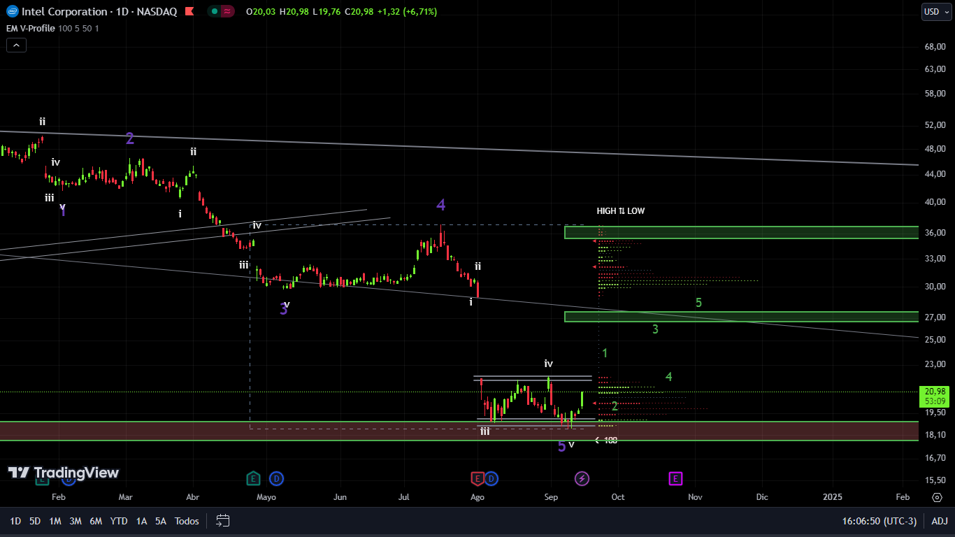This screenshot has height=537, width=955.
Task: Click the HIGH ⇅ LOW label on chart
Action: point(621,211)
